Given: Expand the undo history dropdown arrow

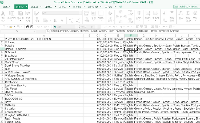Looking at the screenshot, I should tap(42, 27).
